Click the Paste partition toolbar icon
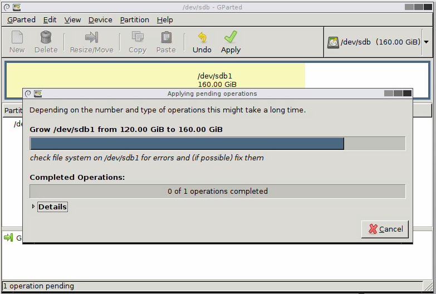The image size is (436, 294). click(x=166, y=38)
